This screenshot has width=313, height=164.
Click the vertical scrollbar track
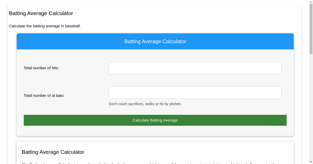311,104
